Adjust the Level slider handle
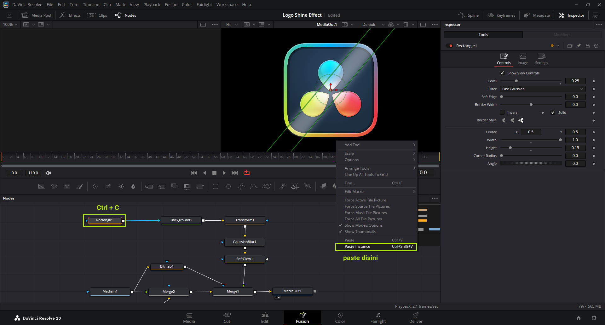This screenshot has width=605, height=325. point(516,81)
